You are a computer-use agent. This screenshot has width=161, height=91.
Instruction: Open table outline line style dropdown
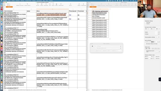click(148, 42)
